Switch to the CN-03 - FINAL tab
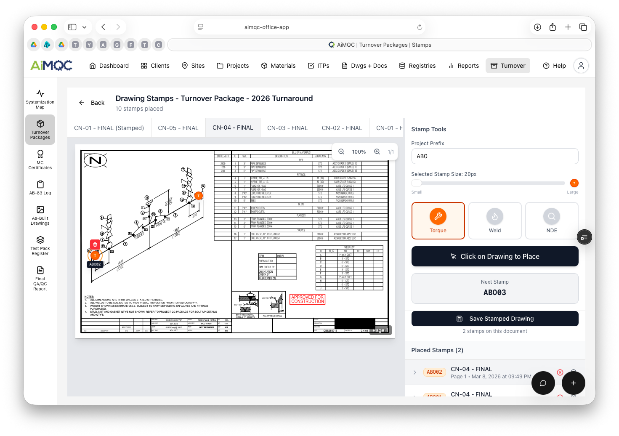The height and width of the screenshot is (436, 619). 287,128
